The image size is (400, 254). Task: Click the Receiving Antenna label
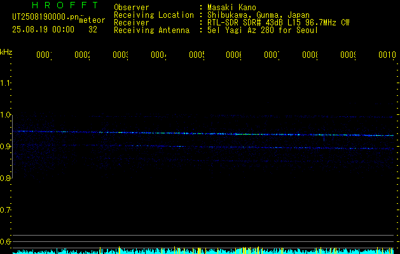coord(152,30)
